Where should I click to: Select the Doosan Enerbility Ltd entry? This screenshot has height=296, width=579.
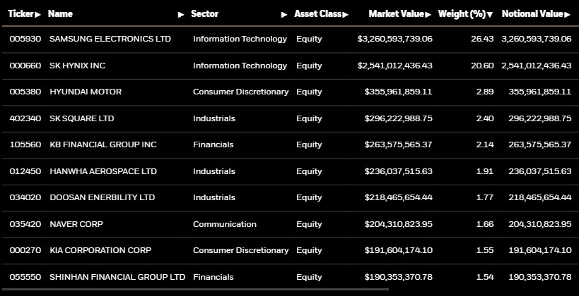coord(102,197)
